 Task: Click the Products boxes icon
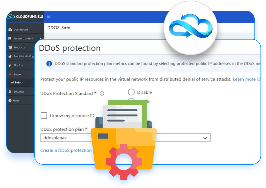pyautogui.click(x=10, y=47)
